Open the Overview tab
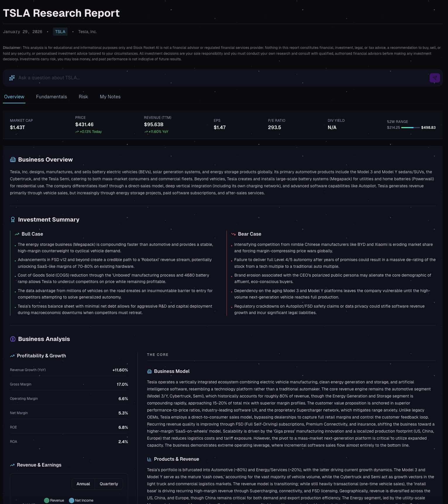This screenshot has height=504, width=448. (14, 97)
